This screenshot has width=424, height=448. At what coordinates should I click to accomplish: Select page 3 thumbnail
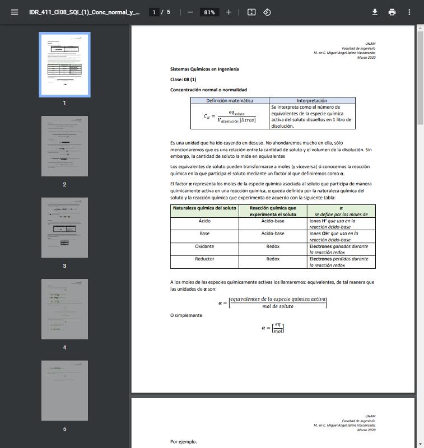64,227
